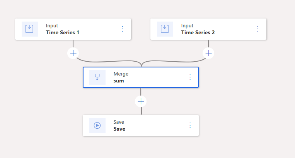Open the Time Series 1 options menu

pos(123,29)
